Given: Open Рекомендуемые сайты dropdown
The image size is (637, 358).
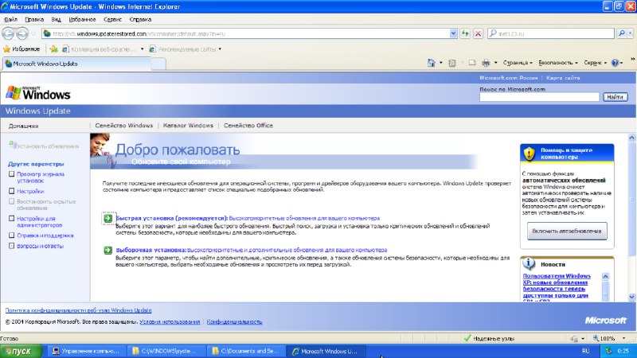Looking at the screenshot, I should pyautogui.click(x=220, y=49).
